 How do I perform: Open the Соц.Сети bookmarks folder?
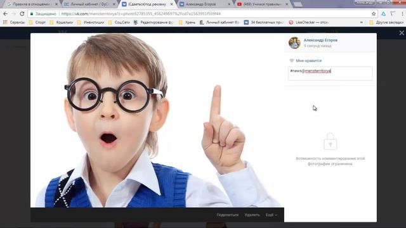119,23
